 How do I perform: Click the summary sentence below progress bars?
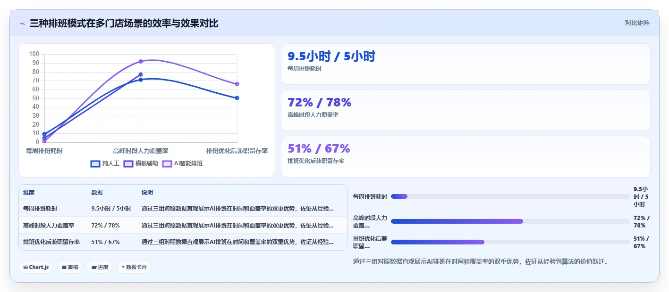coord(481,261)
